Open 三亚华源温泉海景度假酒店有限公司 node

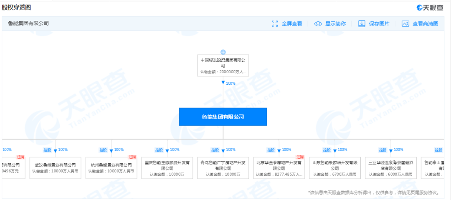point(390,168)
